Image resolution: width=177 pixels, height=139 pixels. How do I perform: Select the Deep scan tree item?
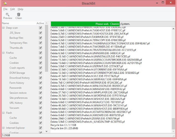coord(12,28)
